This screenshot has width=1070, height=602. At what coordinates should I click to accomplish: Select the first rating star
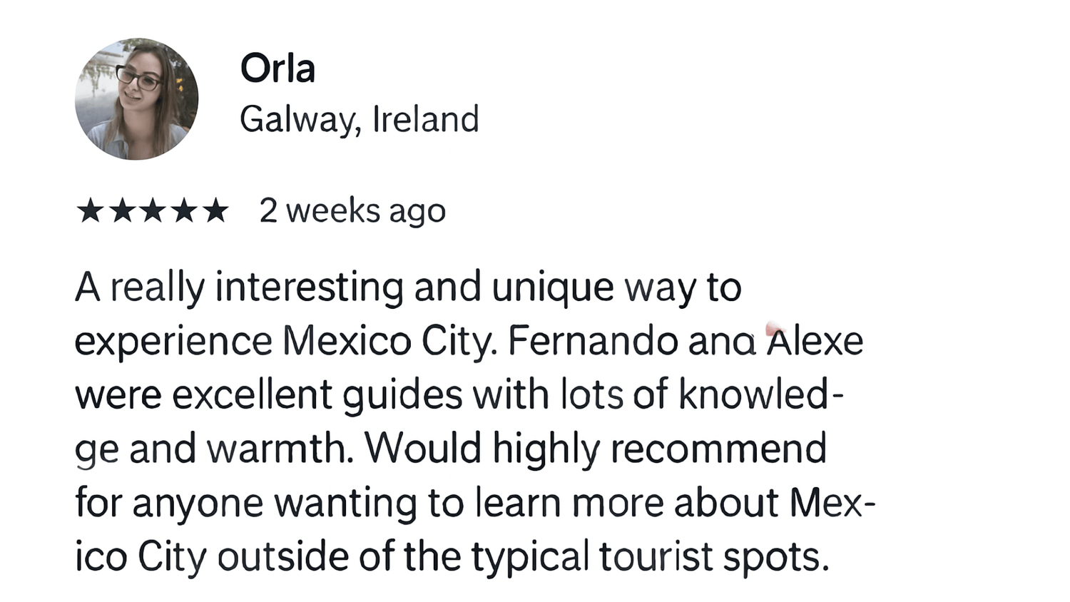tap(90, 211)
